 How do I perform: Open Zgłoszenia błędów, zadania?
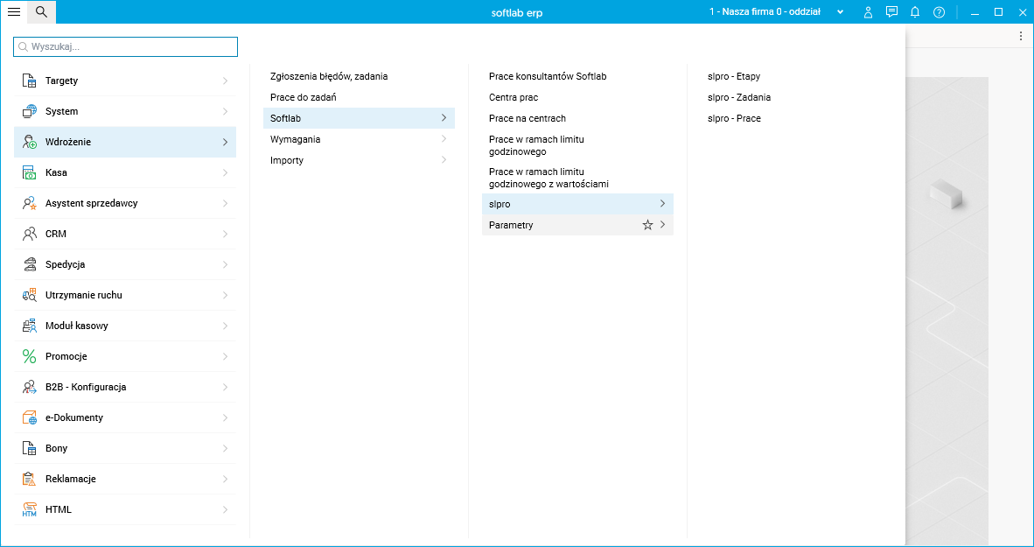(x=329, y=76)
